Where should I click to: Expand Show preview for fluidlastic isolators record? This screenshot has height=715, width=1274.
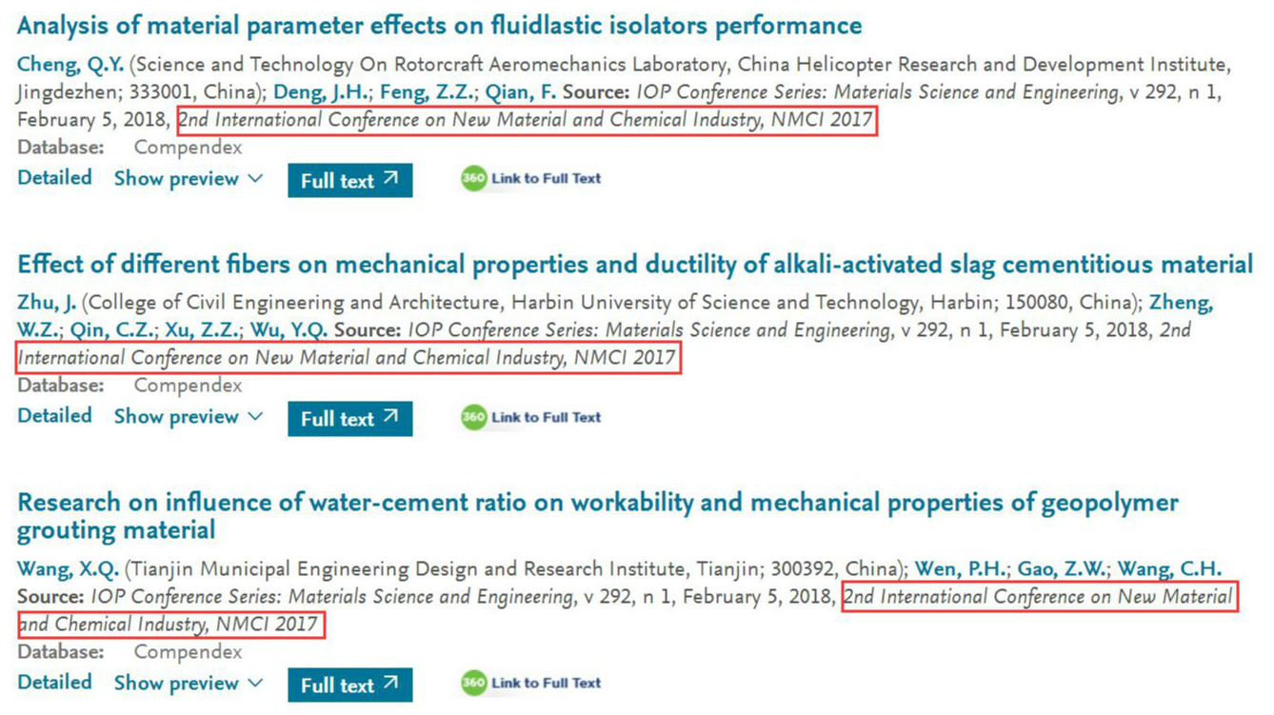pos(189,178)
